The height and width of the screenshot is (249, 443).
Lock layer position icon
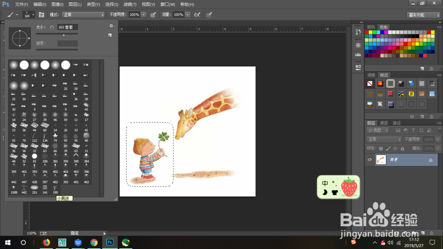click(395, 148)
